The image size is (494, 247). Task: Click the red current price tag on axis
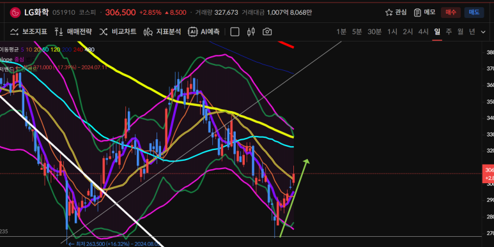[488, 174]
